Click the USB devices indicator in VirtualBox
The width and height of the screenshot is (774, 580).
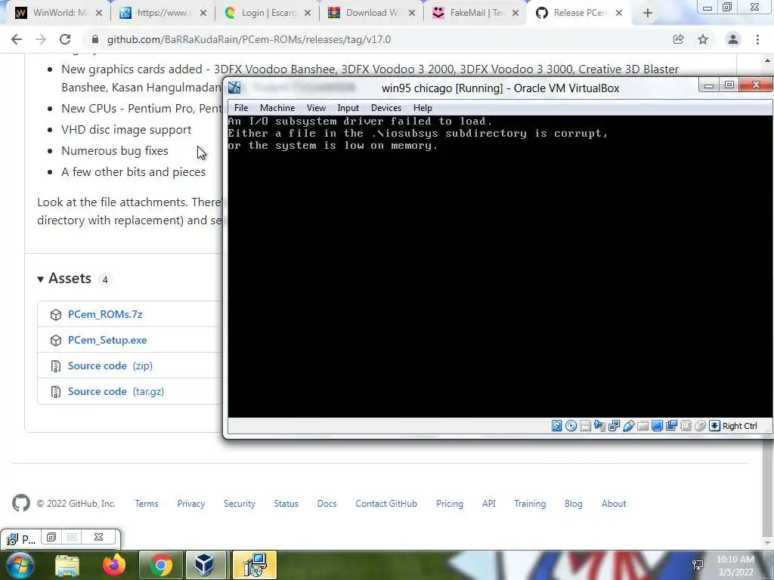pyautogui.click(x=628, y=426)
